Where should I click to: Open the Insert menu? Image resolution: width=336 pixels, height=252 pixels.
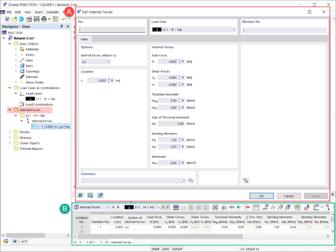click(38, 12)
